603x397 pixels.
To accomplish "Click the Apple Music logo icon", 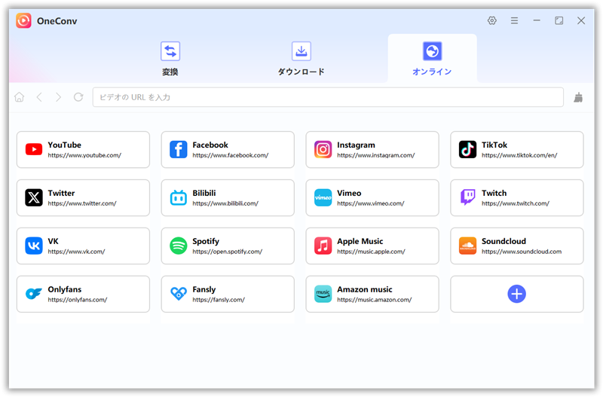I will click(x=323, y=246).
